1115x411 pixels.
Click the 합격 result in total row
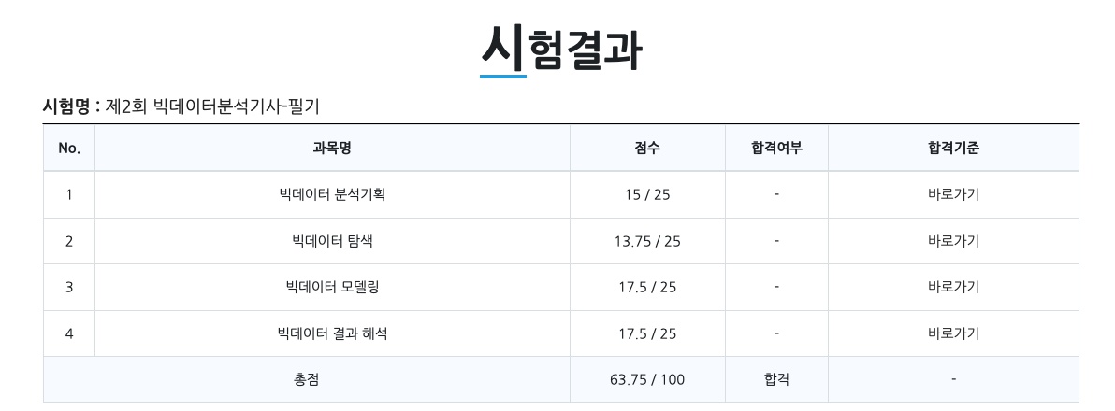(776, 379)
